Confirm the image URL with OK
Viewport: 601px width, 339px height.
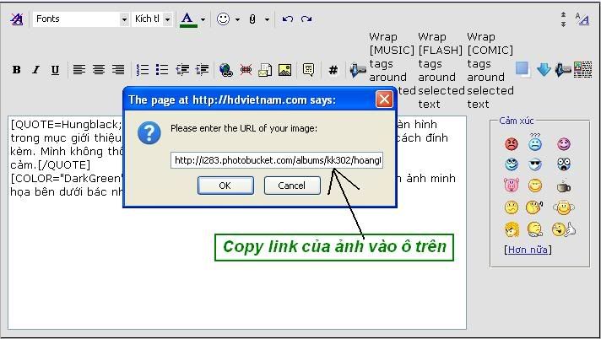point(225,186)
